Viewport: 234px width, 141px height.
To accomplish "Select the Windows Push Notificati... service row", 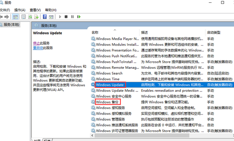I will [162, 56].
